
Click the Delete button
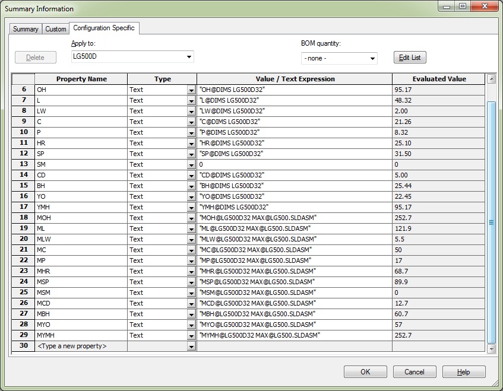tap(35, 58)
